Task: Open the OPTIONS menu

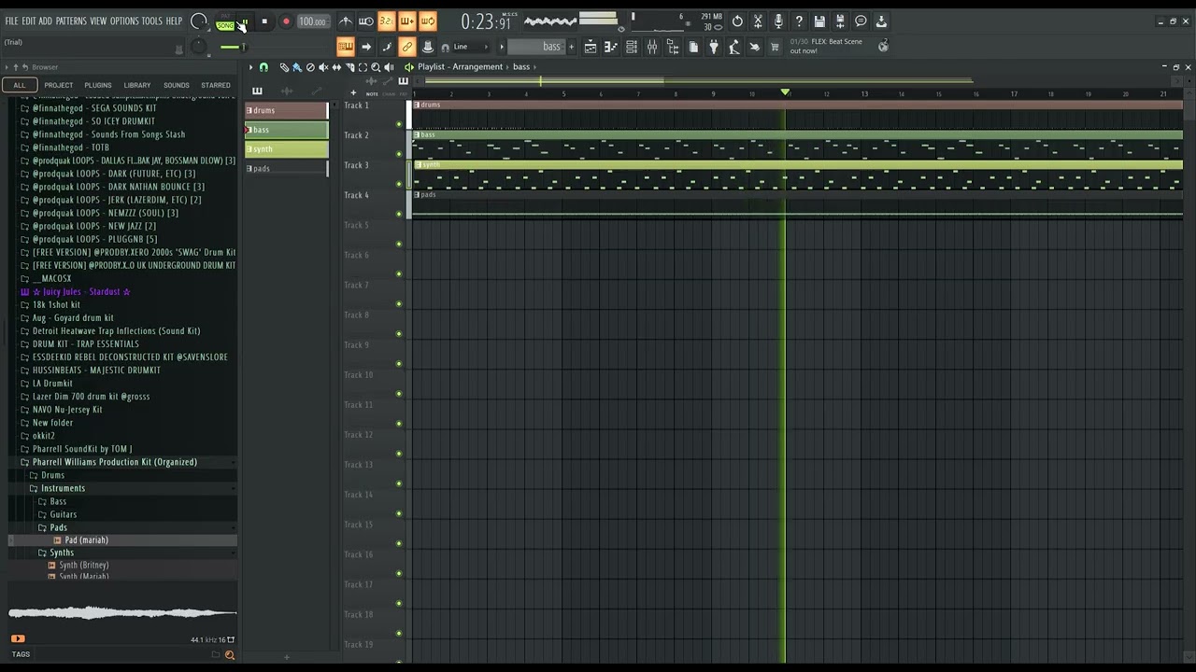Action: [x=124, y=21]
